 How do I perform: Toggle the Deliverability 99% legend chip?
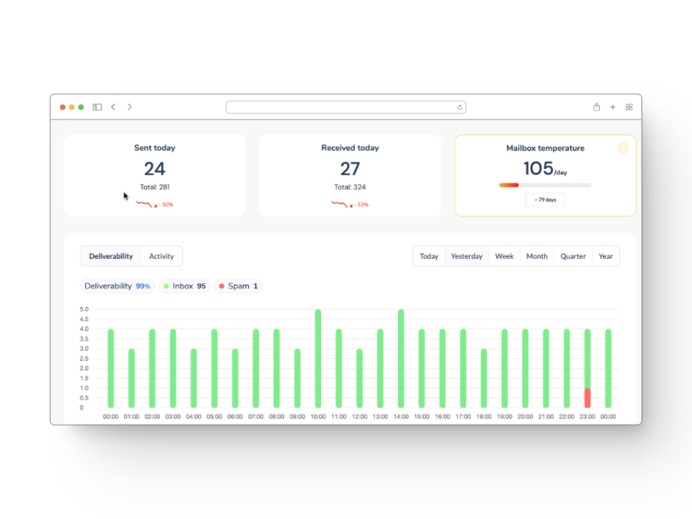[x=118, y=286]
